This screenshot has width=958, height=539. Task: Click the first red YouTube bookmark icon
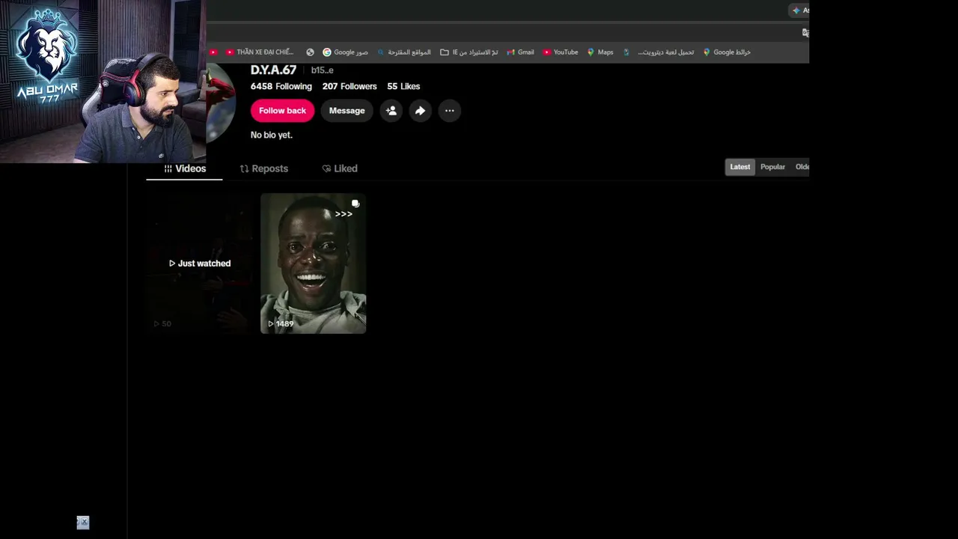click(213, 52)
